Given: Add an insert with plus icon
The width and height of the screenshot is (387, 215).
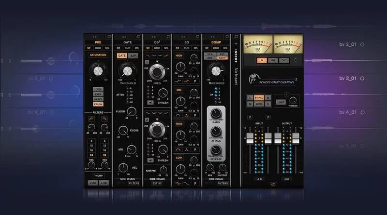Looking at the screenshot, I should pyautogui.click(x=236, y=43).
